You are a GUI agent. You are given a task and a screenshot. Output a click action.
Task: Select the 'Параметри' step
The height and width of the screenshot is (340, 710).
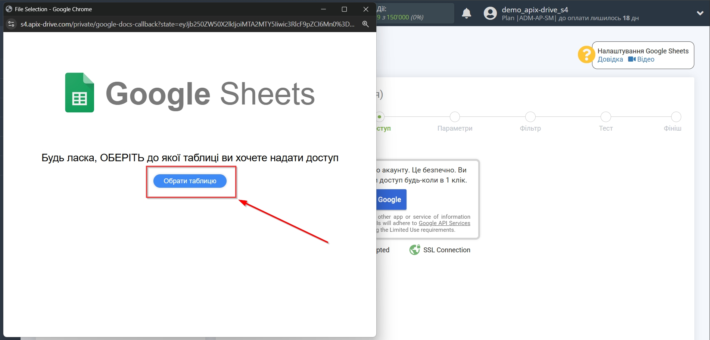tap(455, 128)
